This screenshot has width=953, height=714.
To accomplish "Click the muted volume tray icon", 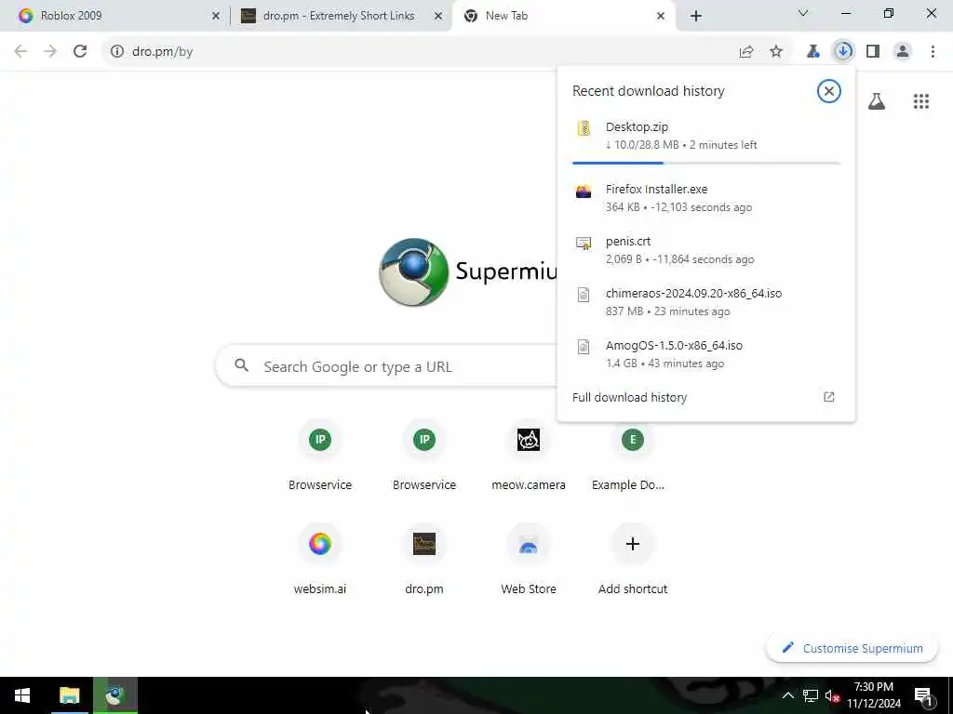I will tap(833, 695).
